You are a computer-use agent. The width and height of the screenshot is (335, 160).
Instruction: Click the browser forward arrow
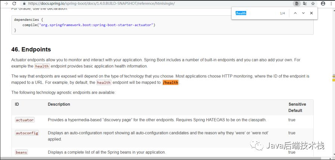6,4
